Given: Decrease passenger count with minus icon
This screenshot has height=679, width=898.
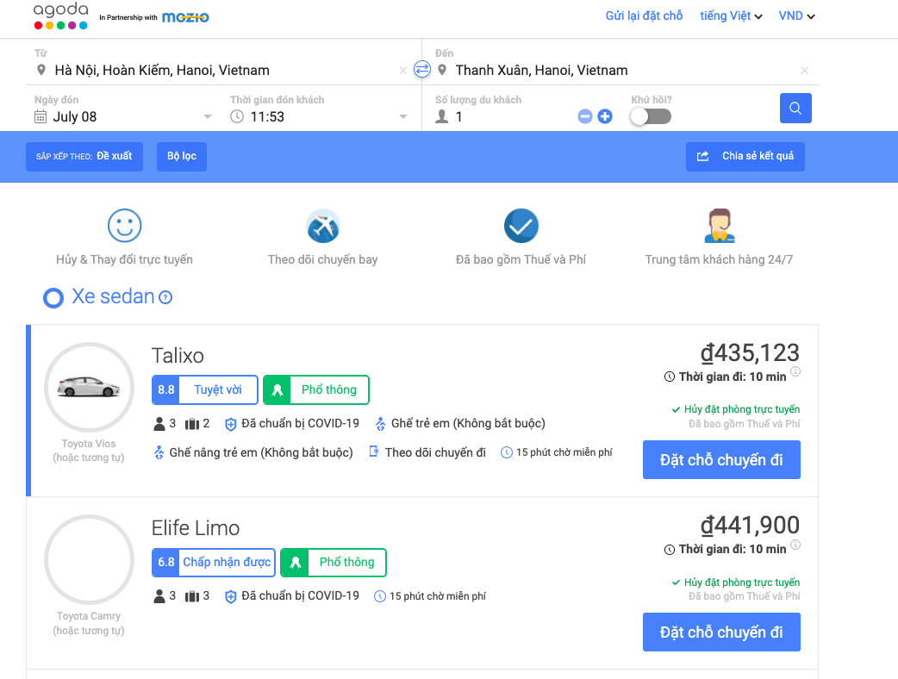Looking at the screenshot, I should (585, 116).
